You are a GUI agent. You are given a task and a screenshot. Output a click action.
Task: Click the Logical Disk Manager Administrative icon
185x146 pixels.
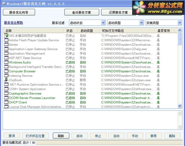point(6,106)
